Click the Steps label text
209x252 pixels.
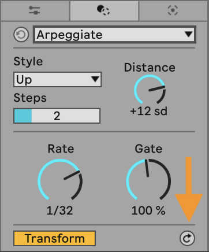point(30,98)
